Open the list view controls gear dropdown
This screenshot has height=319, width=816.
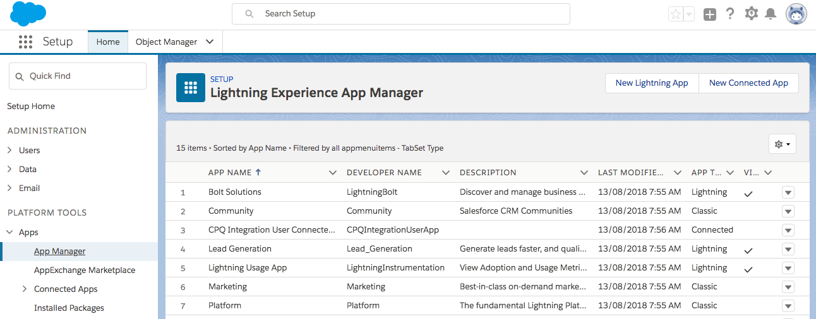[x=783, y=144]
